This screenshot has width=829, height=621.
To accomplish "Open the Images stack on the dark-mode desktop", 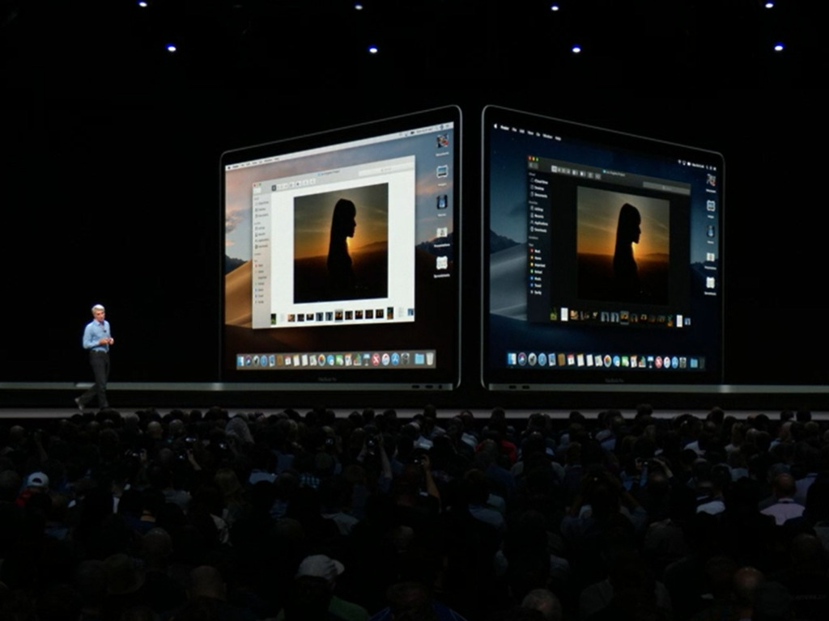I will [711, 206].
